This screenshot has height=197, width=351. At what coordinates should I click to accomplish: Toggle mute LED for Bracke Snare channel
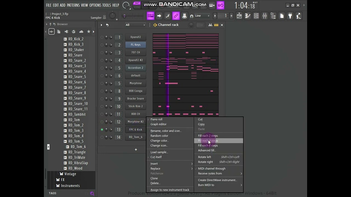[x=102, y=99]
